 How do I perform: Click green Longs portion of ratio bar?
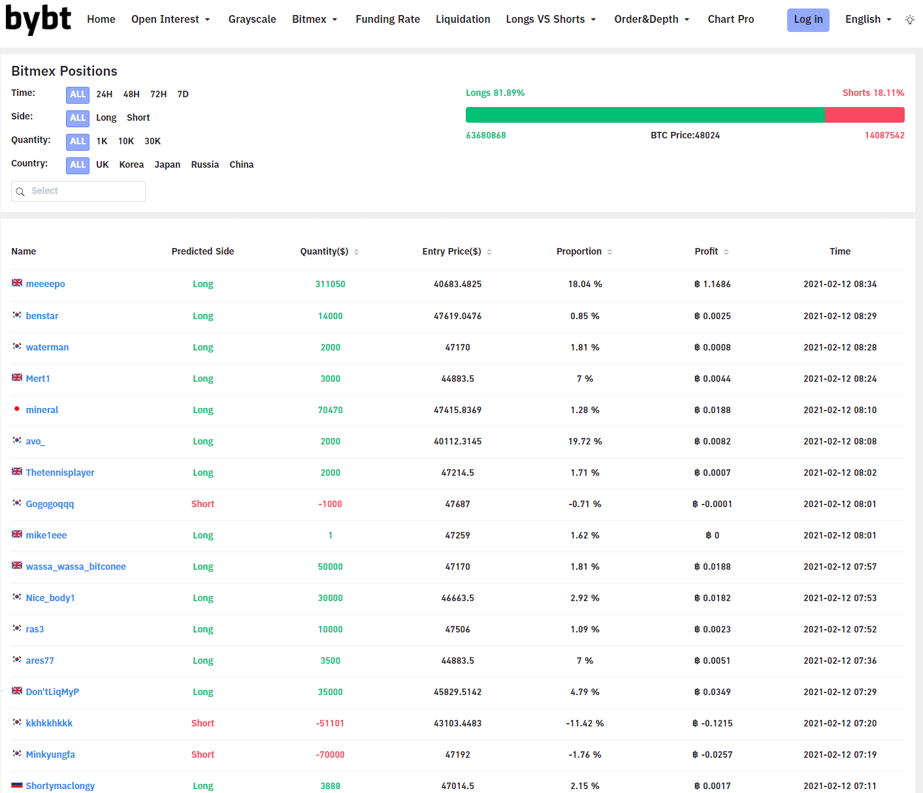645,115
